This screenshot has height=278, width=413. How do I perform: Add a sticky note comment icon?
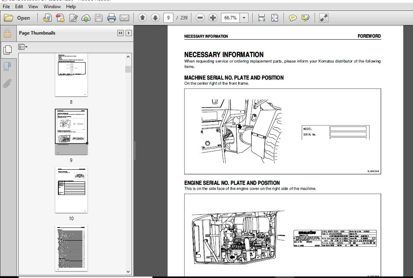292,18
